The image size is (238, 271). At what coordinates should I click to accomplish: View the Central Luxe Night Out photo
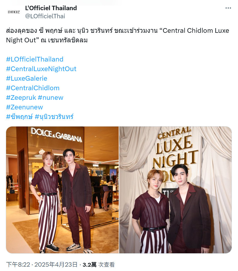[x=175, y=190]
